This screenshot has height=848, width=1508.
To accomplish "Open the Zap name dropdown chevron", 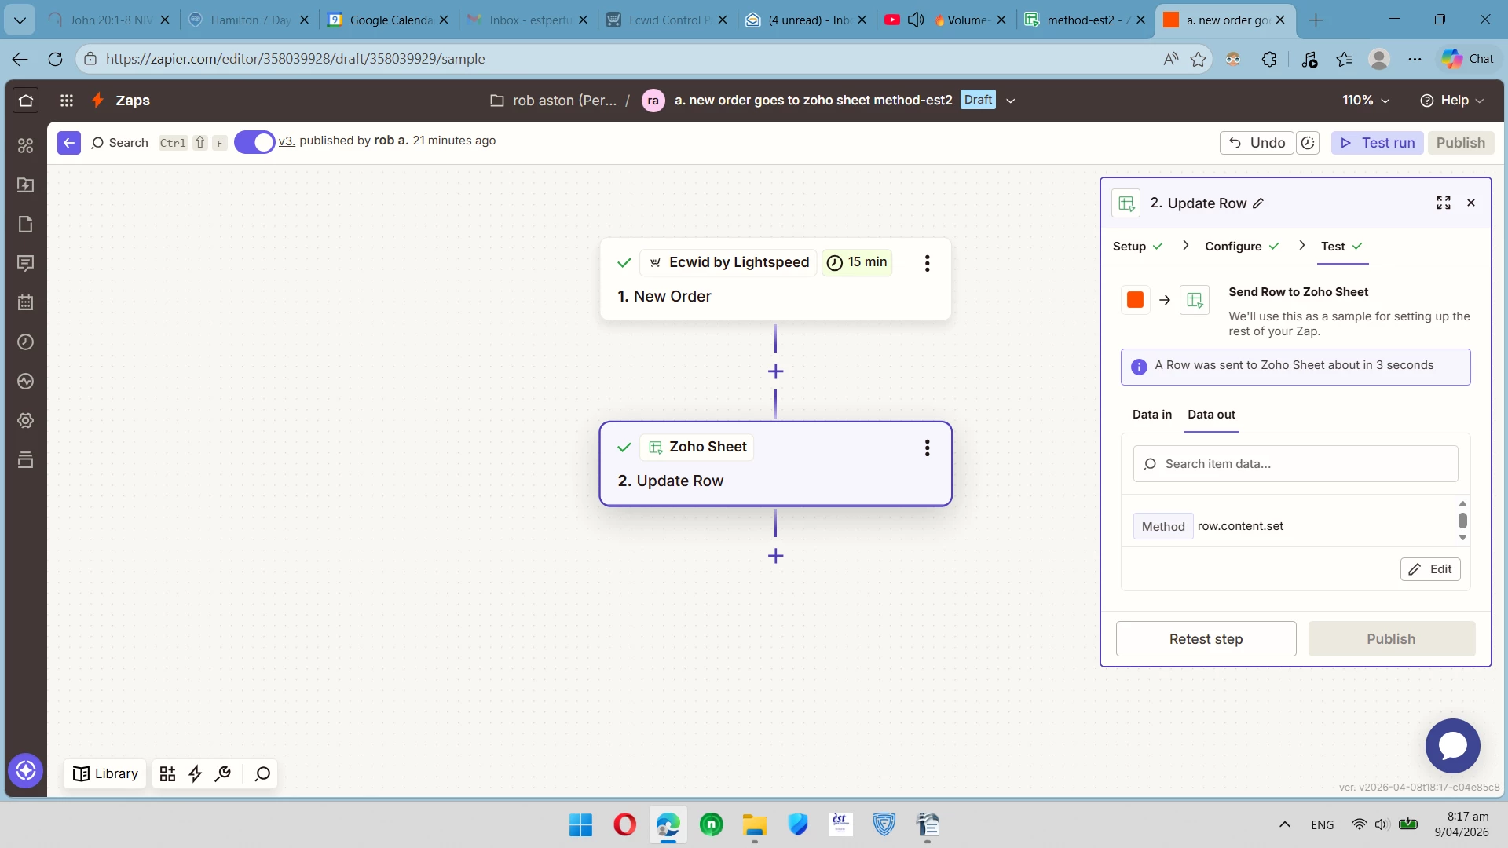I will coord(1011,101).
